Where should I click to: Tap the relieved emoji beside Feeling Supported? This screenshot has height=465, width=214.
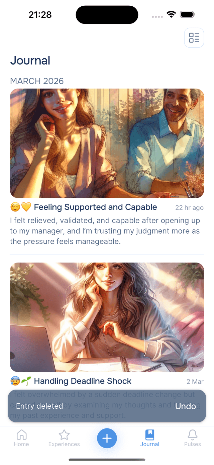tap(15, 207)
